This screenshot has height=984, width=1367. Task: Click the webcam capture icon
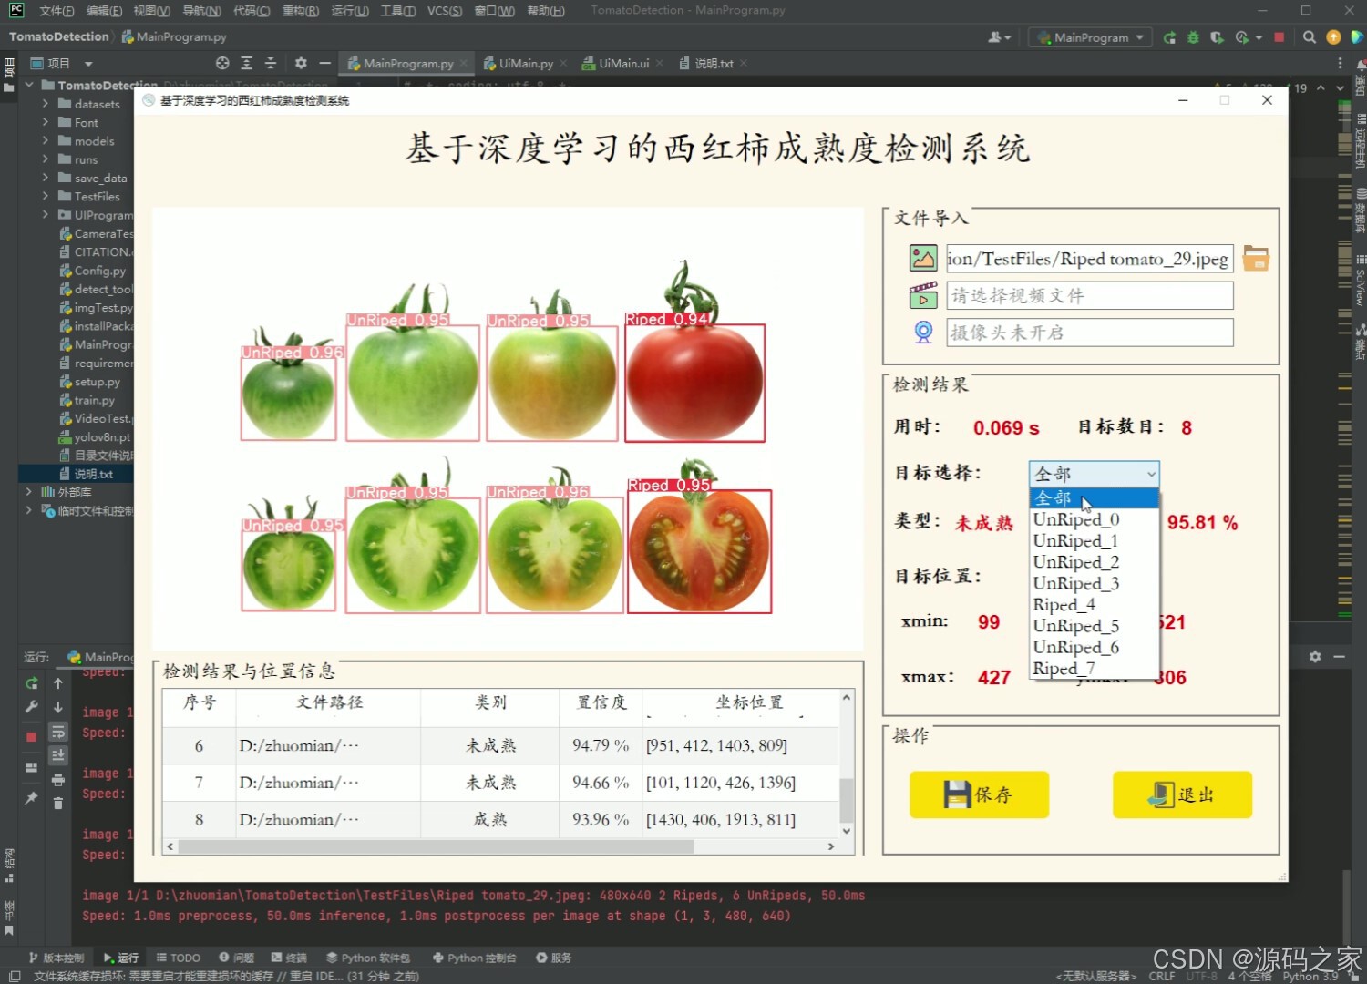[922, 332]
